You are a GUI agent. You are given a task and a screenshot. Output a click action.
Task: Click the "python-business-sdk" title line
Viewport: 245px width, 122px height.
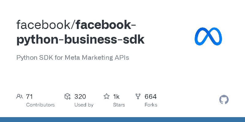(80, 40)
